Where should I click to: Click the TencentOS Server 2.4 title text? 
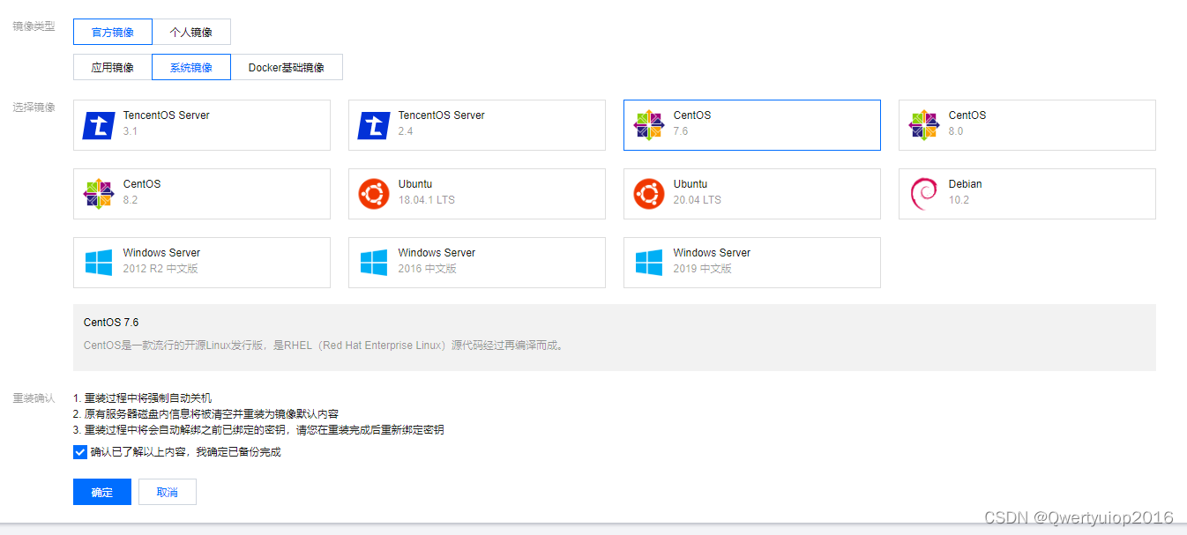[x=442, y=115]
